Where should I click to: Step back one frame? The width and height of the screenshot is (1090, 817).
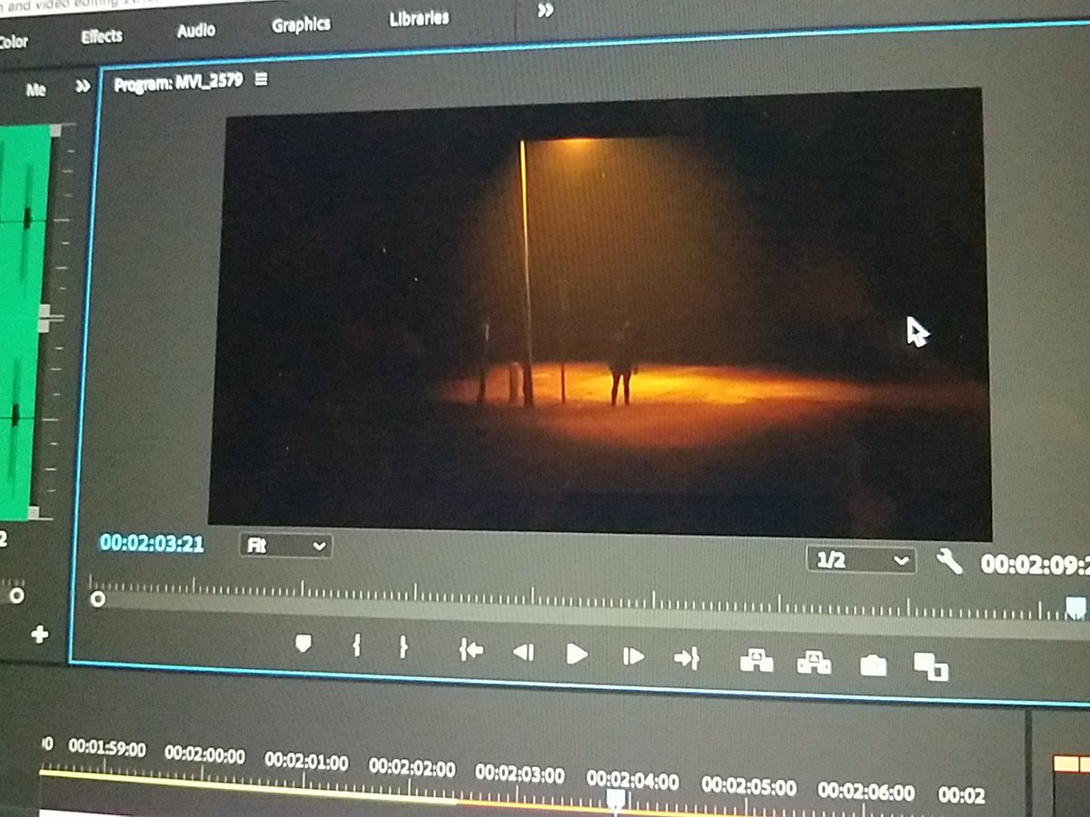click(x=523, y=652)
